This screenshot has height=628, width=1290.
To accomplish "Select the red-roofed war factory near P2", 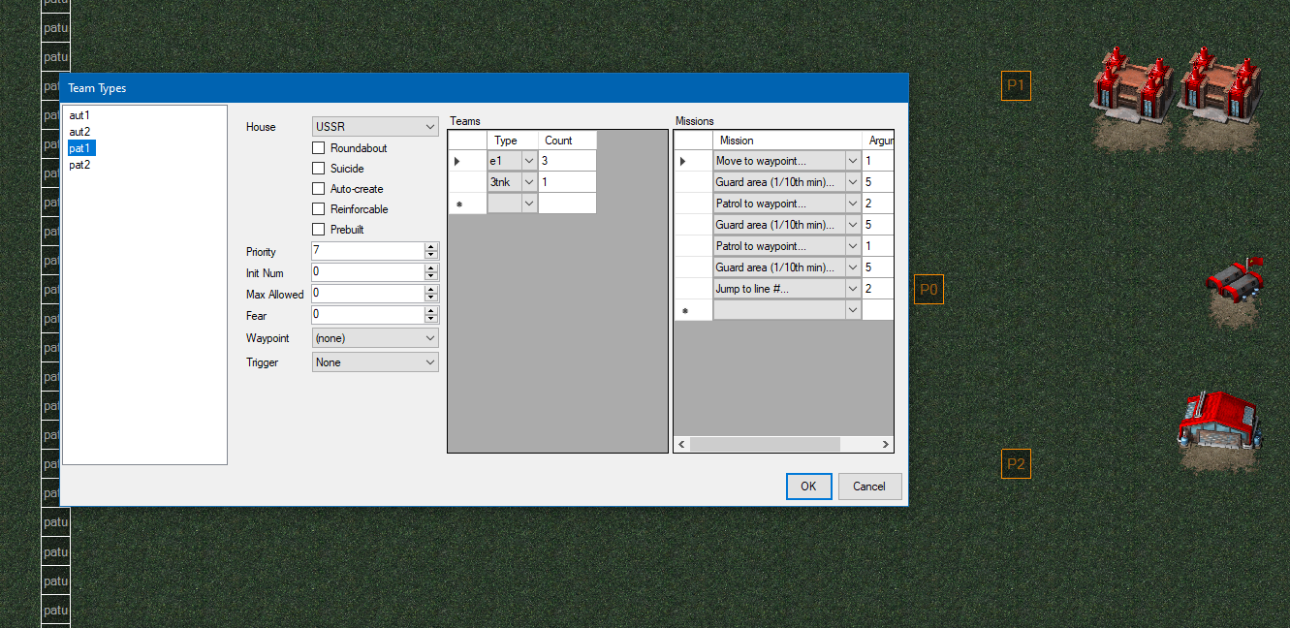I will (1219, 421).
